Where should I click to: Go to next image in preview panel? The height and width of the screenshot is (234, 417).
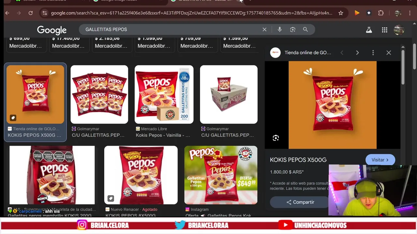point(357,53)
